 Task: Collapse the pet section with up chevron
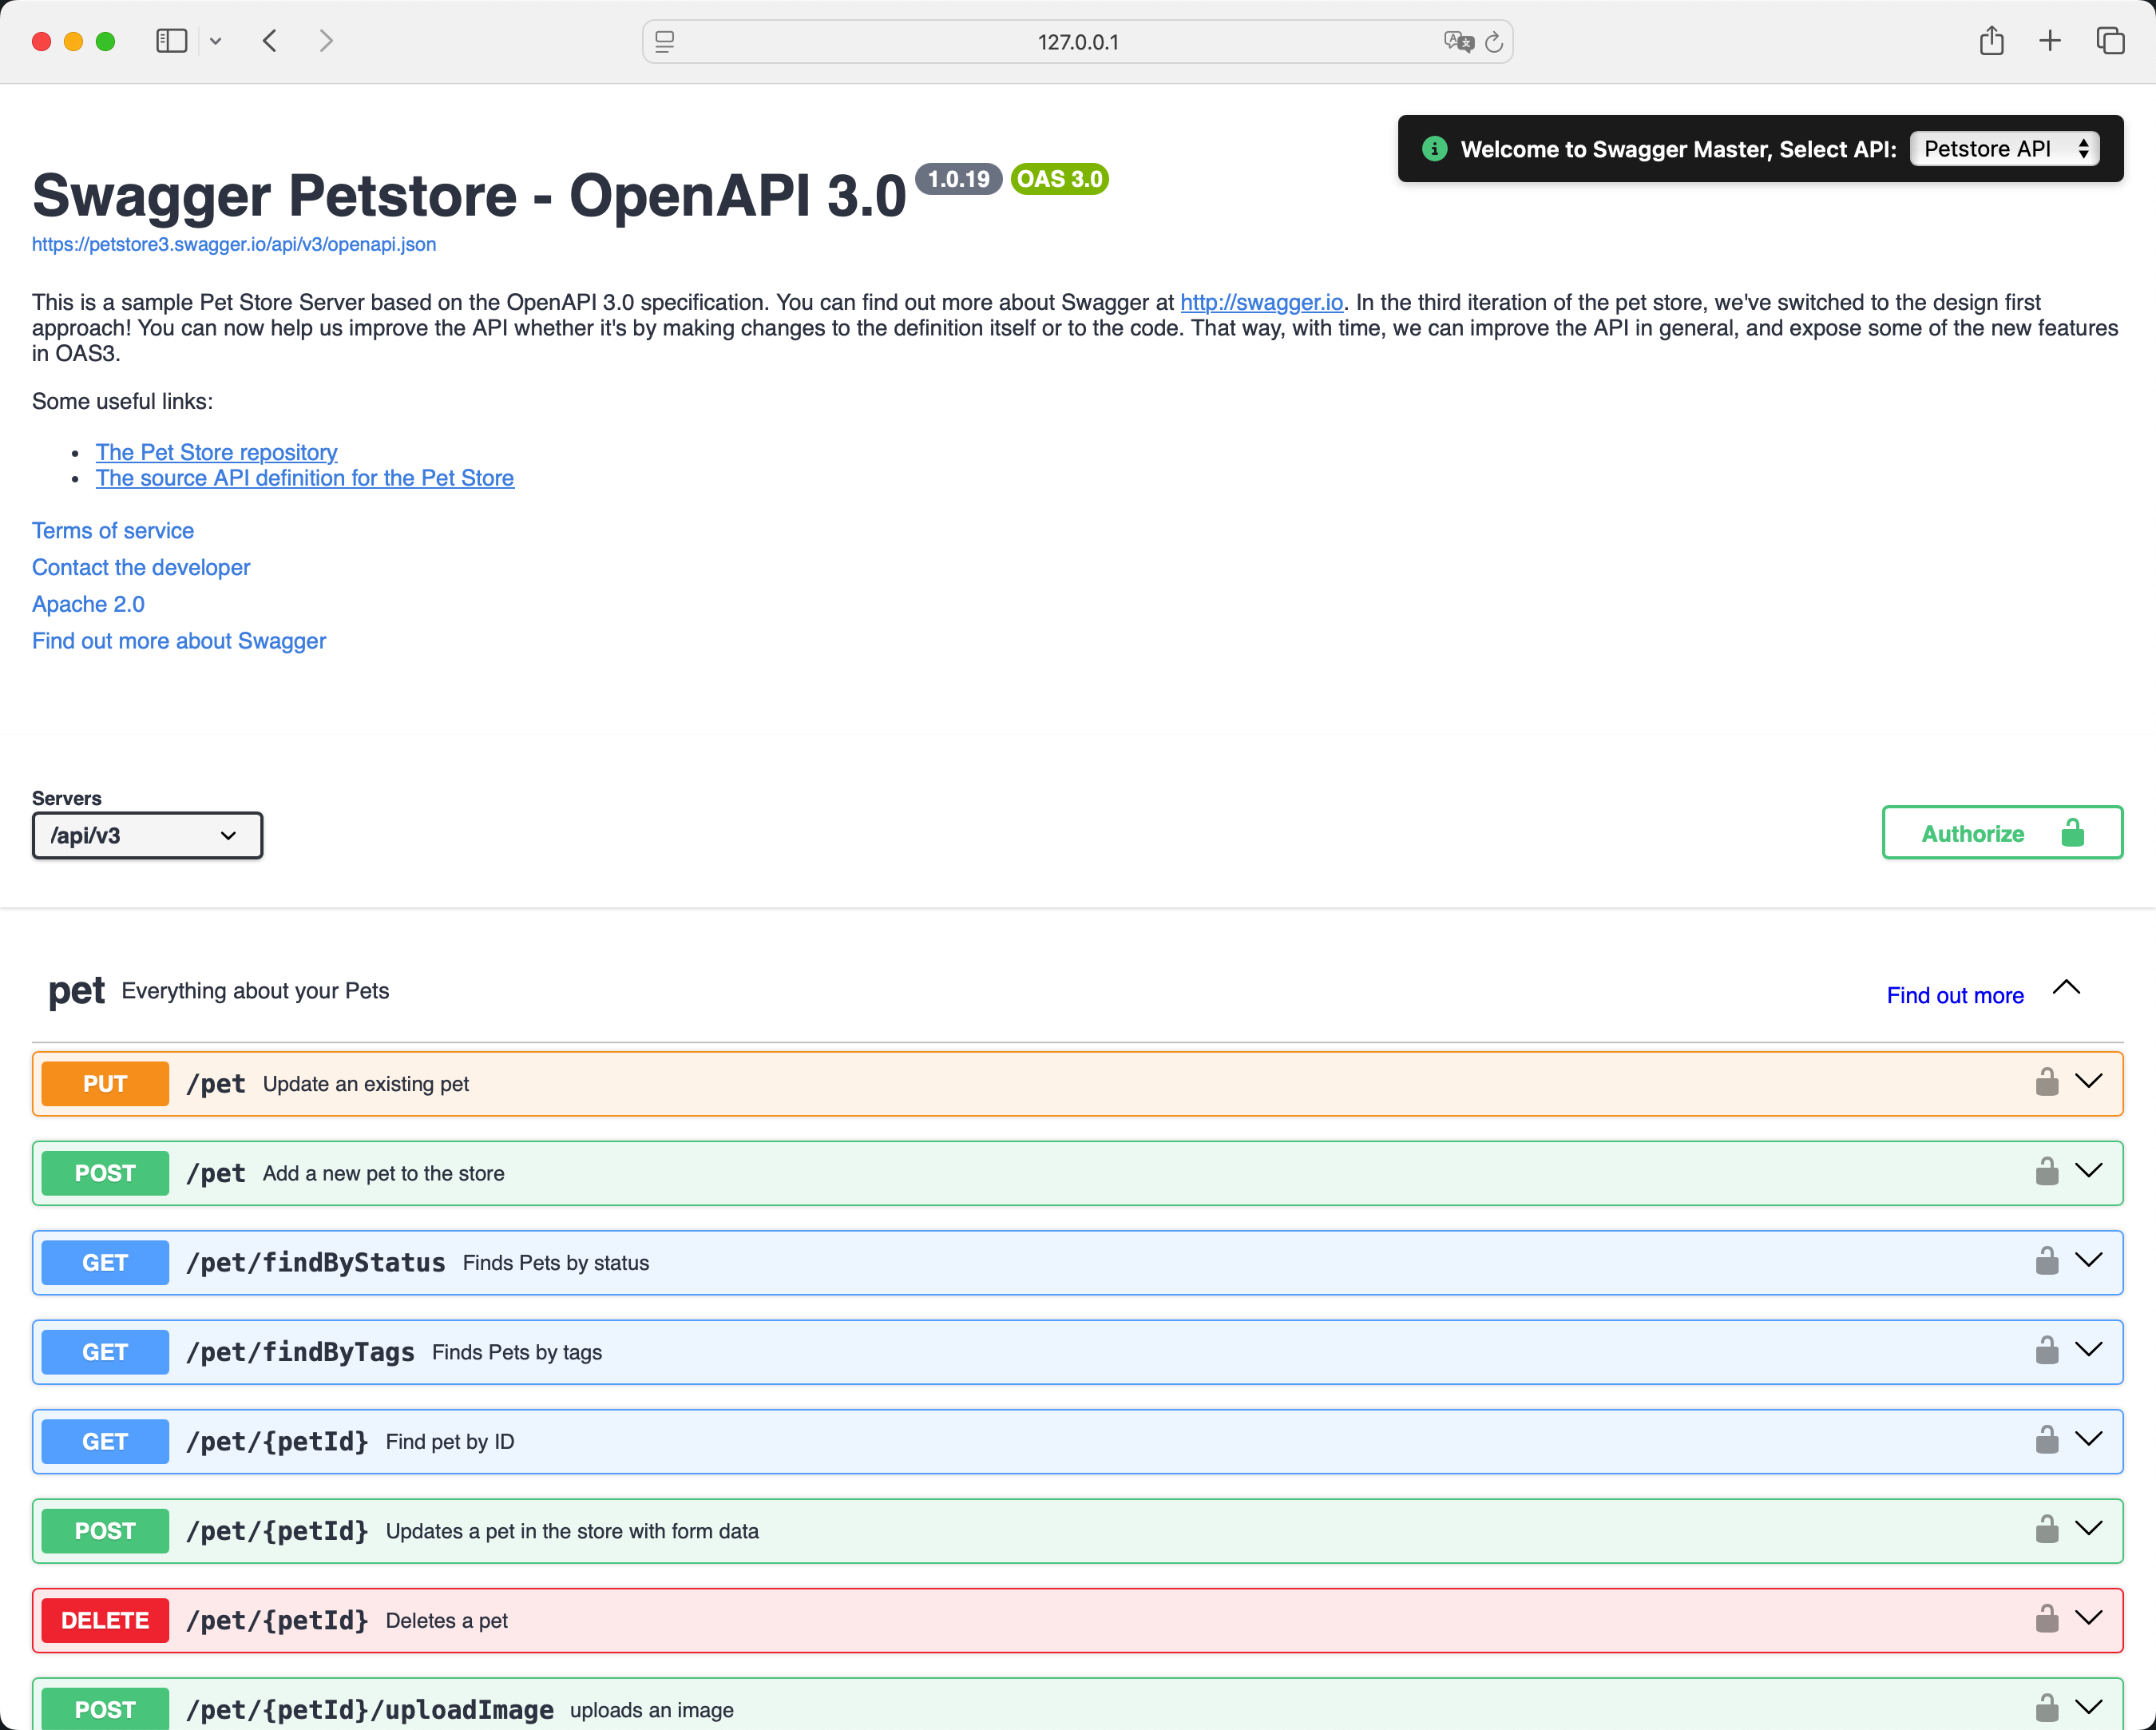[x=2066, y=988]
